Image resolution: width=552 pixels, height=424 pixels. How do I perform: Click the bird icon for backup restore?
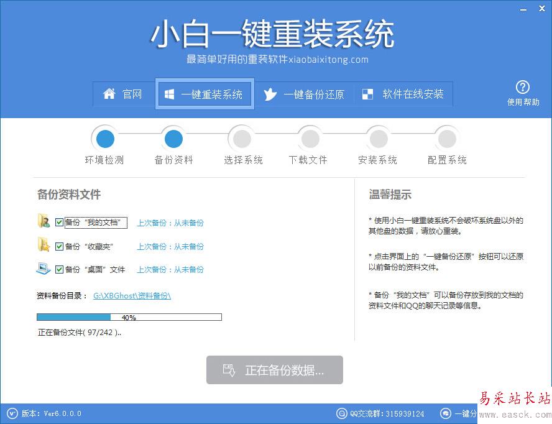click(270, 94)
